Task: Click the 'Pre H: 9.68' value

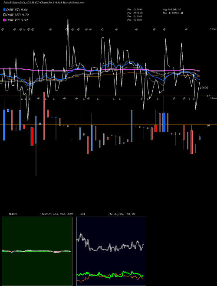Action: point(135,13)
